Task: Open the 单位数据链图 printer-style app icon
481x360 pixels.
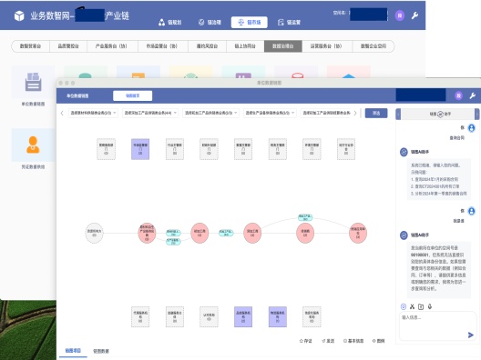Action: [x=33, y=83]
